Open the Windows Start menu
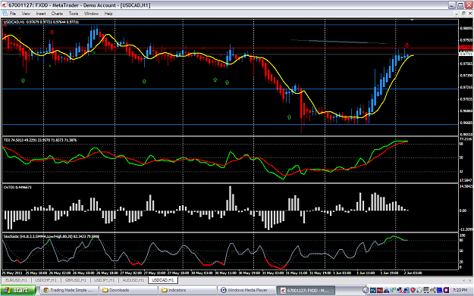474x296 pixels. tap(18, 290)
